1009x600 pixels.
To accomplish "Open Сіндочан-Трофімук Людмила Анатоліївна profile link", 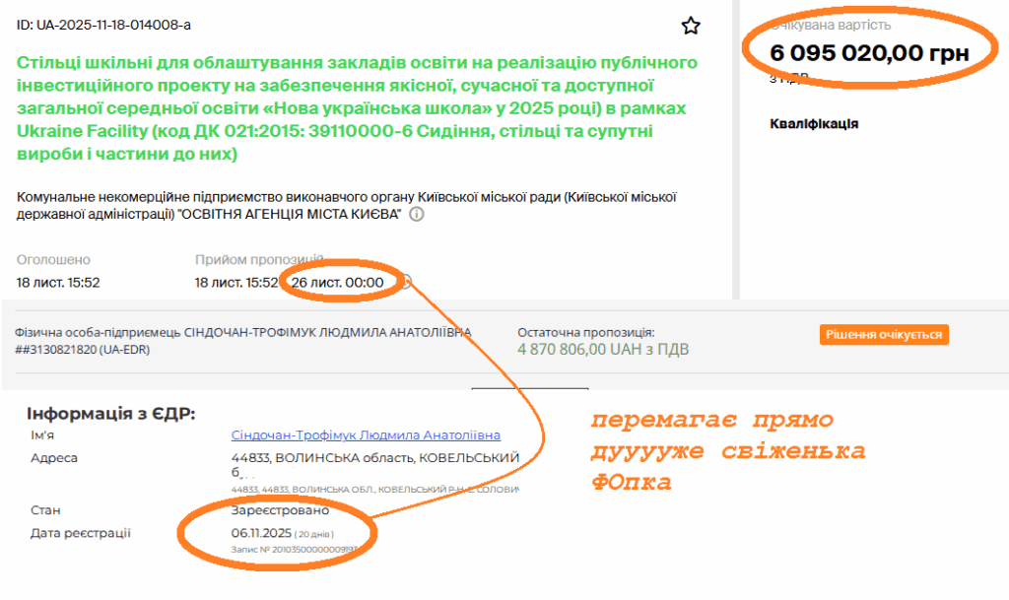I will (366, 435).
